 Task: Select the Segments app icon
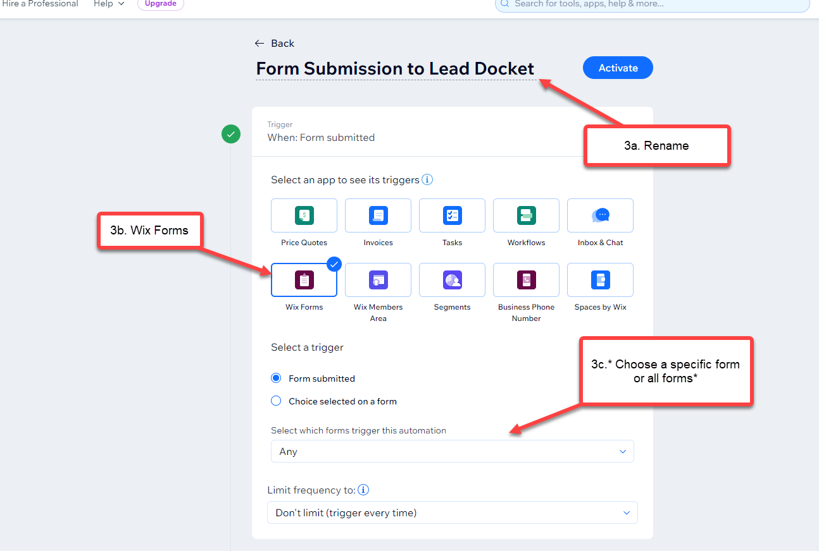[452, 280]
